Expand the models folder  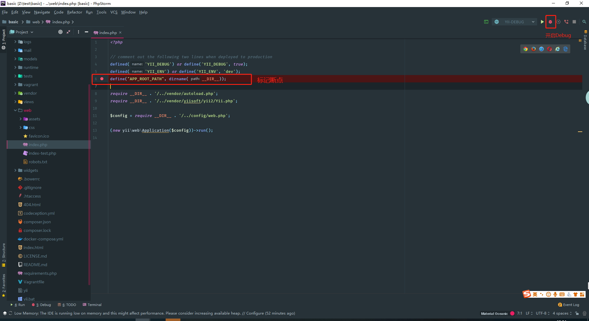(x=15, y=59)
